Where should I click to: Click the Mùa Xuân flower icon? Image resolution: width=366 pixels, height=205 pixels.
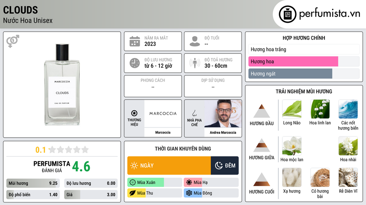click(133, 183)
